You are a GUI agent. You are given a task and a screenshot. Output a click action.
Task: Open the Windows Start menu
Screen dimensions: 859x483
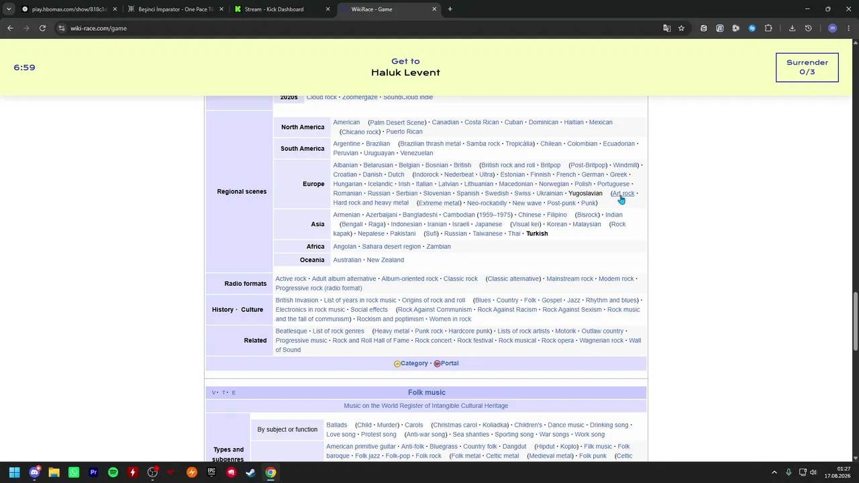[14, 472]
